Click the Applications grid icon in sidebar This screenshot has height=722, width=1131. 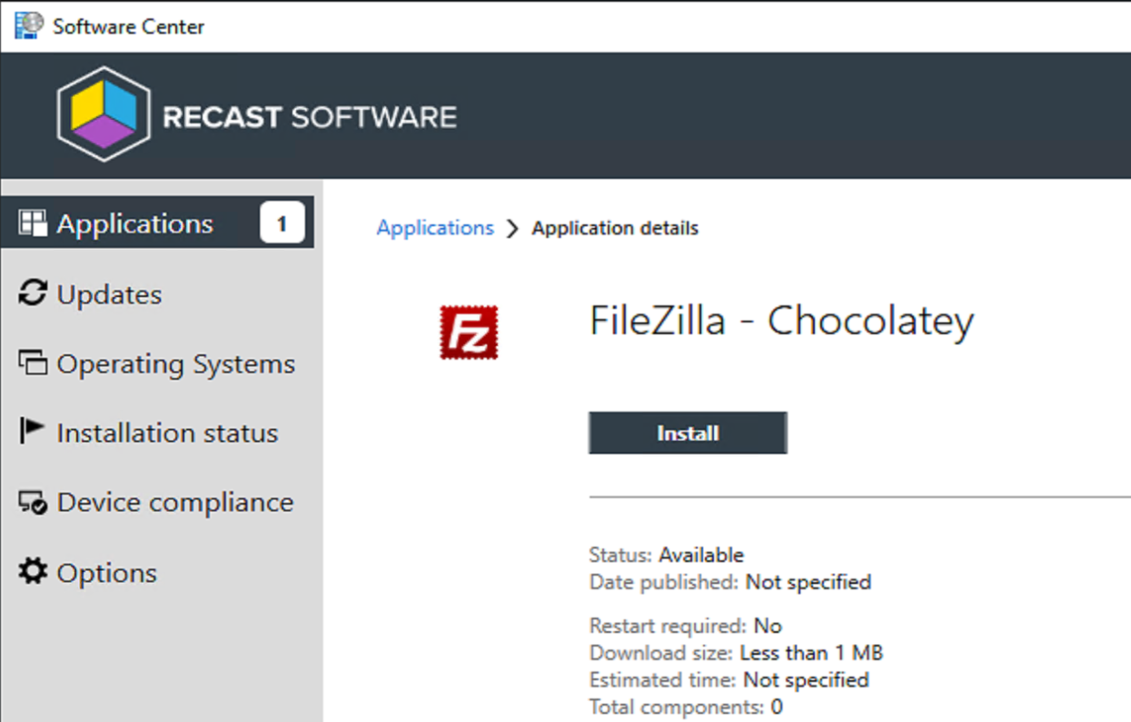pos(33,223)
